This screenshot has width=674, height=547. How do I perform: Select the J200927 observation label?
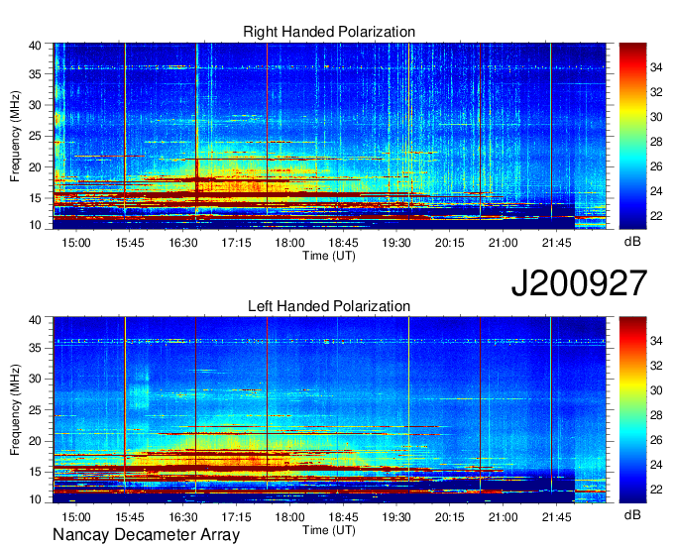579,283
